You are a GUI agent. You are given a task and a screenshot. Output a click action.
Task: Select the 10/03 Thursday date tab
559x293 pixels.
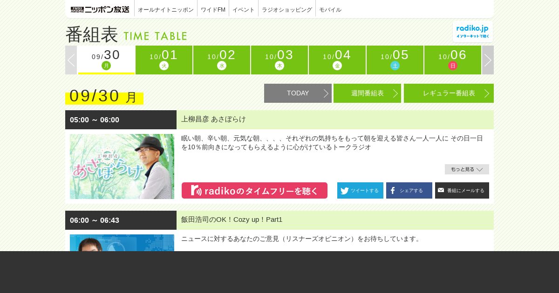[279, 60]
